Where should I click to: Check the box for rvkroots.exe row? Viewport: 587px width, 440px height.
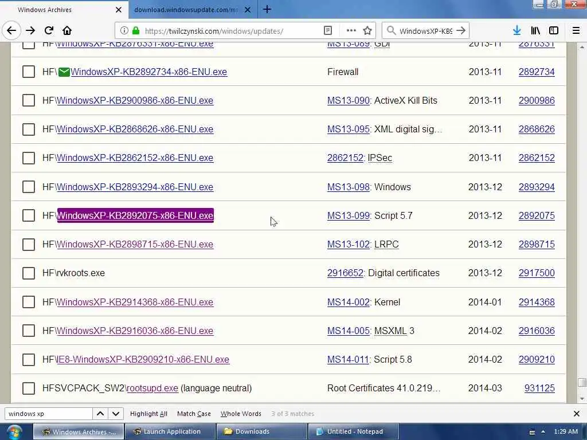29,273
